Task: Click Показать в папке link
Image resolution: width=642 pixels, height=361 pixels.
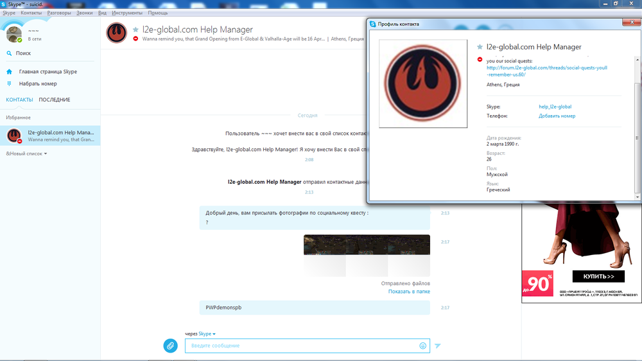Action: pos(409,292)
